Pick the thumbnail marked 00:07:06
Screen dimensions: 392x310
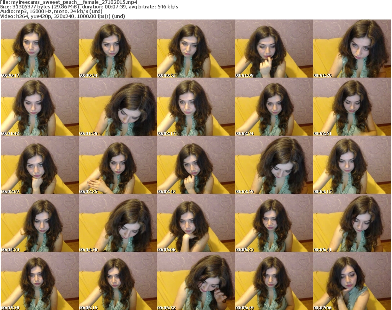[x=352, y=281]
